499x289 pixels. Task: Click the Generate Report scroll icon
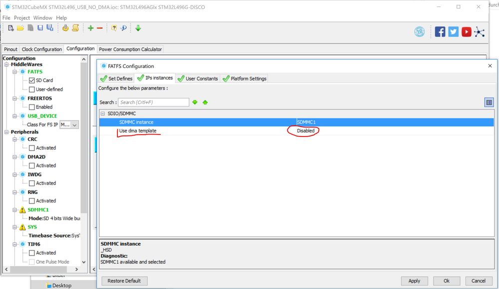[x=75, y=28]
